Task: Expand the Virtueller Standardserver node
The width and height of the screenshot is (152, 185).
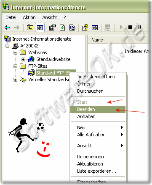Action: pos(15,80)
